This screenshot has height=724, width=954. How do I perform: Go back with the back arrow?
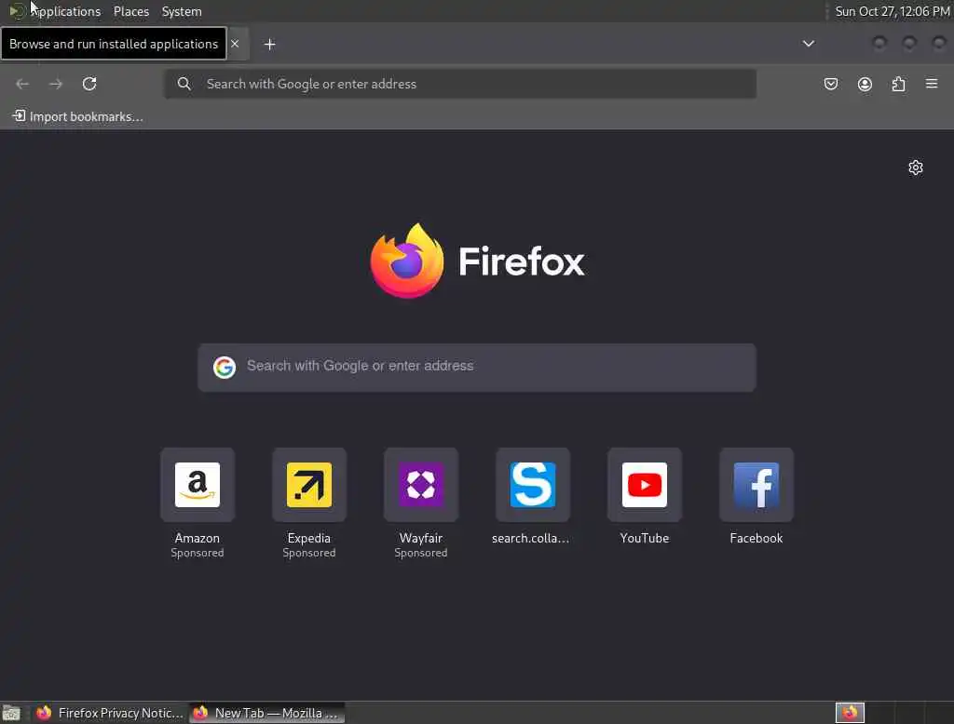[22, 84]
